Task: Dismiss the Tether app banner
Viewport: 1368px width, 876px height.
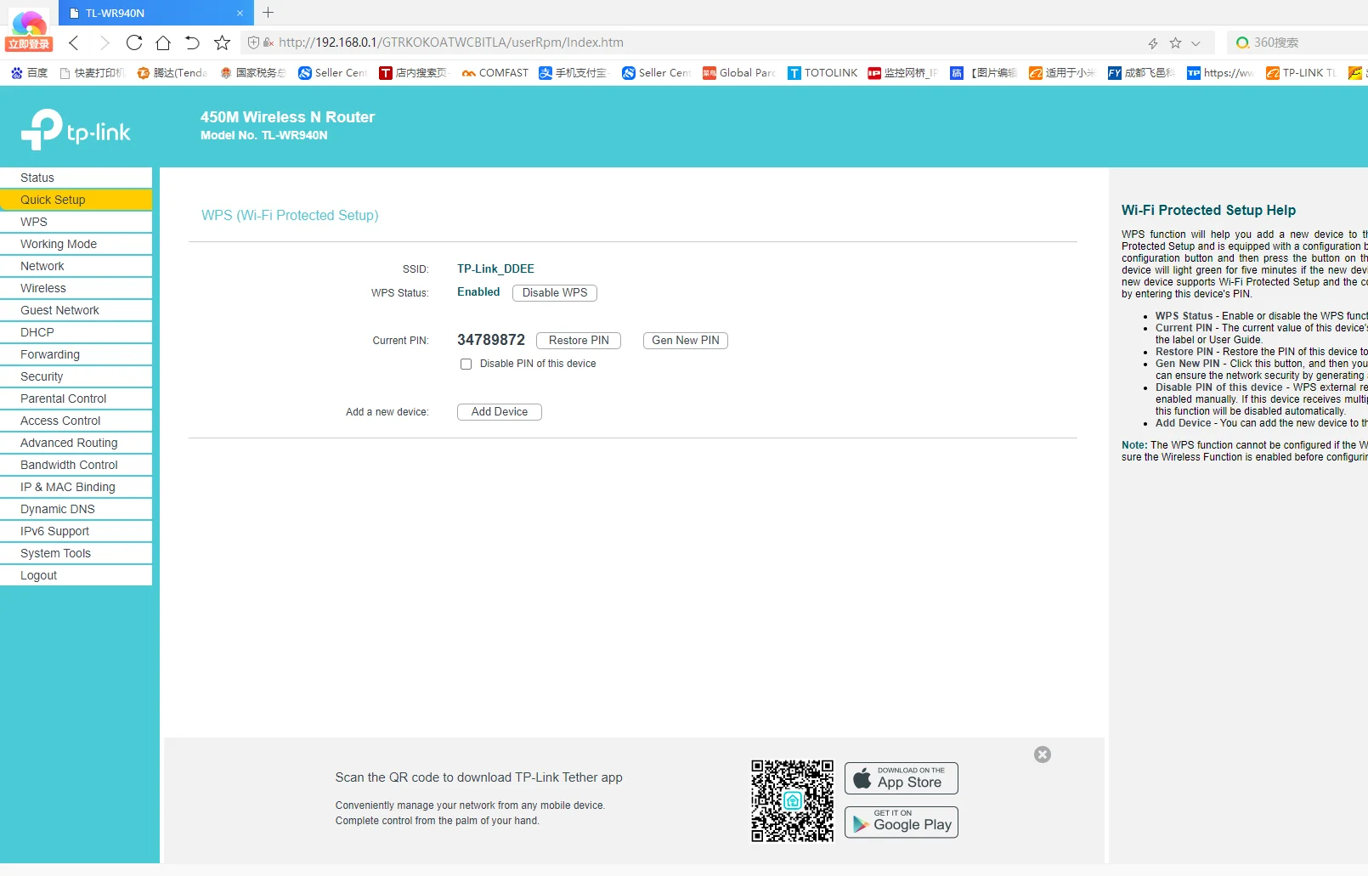Action: click(1043, 754)
